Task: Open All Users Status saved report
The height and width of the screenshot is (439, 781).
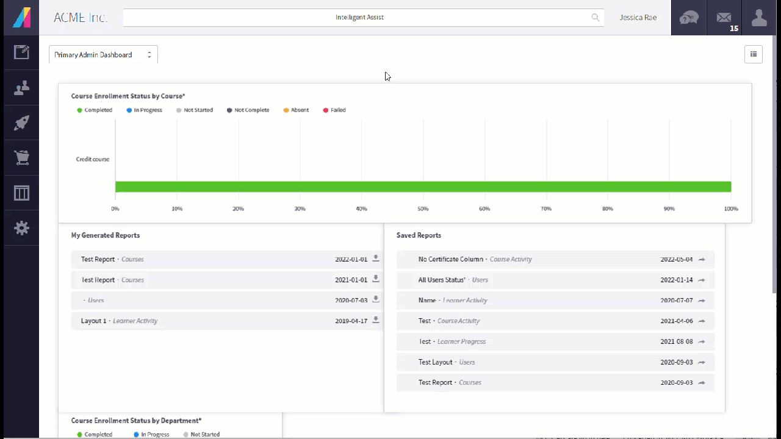Action: (555, 280)
